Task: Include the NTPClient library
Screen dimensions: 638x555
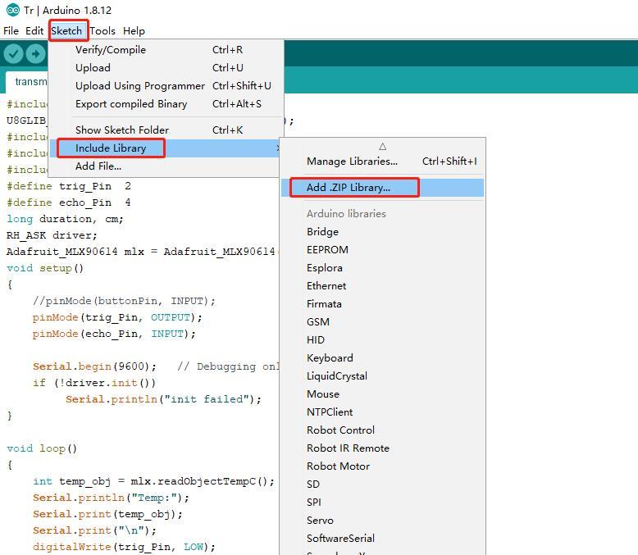Action: (x=382, y=412)
